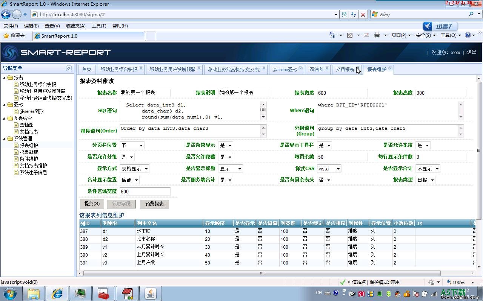
Task: Click the 提交(S) button
Action: [92, 204]
